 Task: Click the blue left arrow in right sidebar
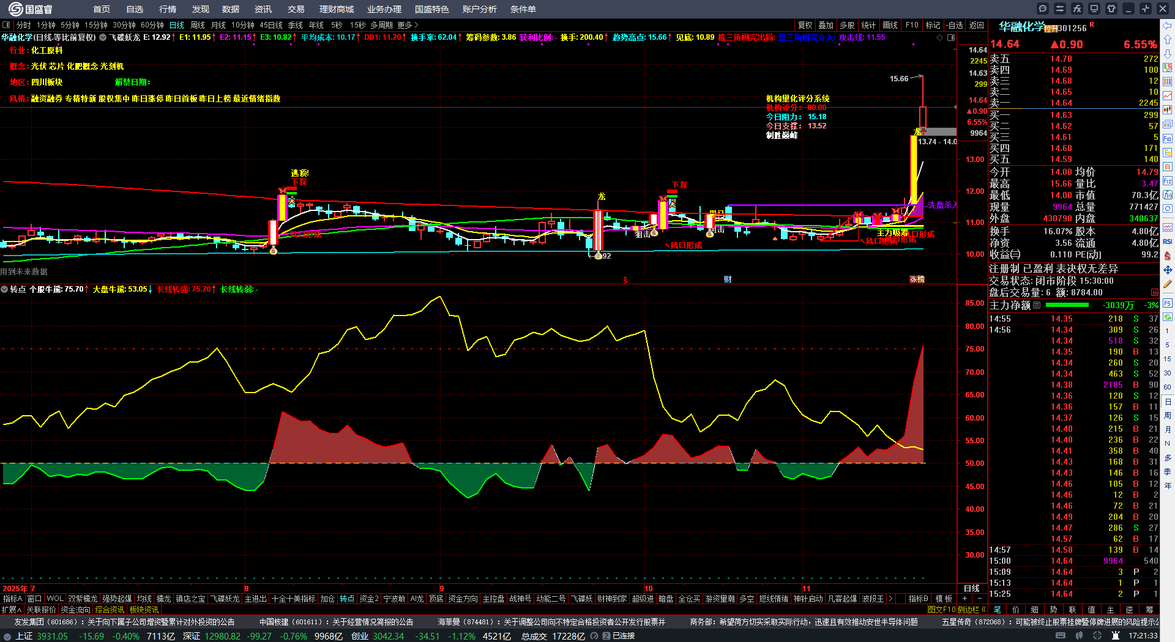[1168, 26]
